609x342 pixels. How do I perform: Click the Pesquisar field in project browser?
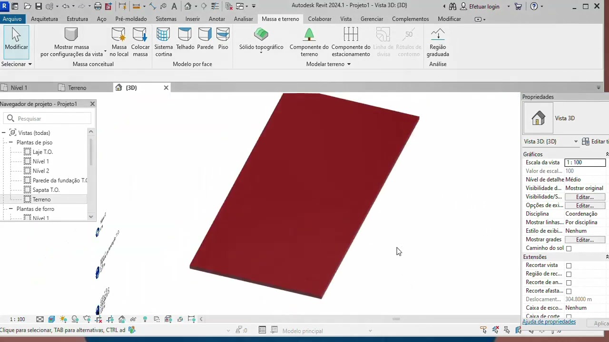point(47,119)
